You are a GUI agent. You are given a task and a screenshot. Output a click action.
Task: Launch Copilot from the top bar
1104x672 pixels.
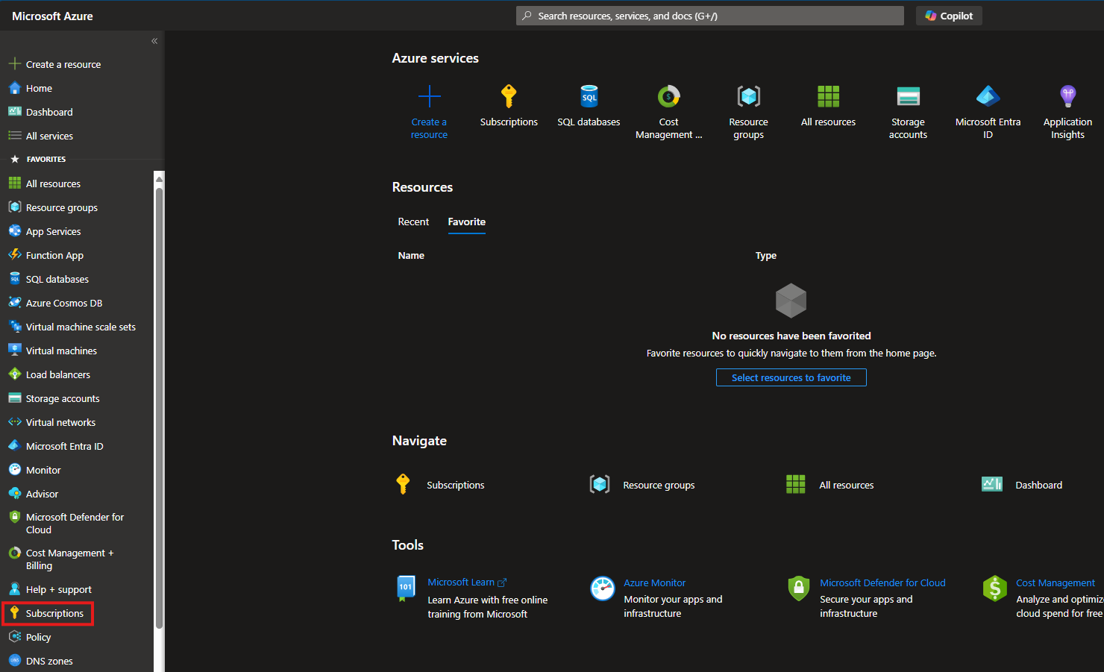948,15
